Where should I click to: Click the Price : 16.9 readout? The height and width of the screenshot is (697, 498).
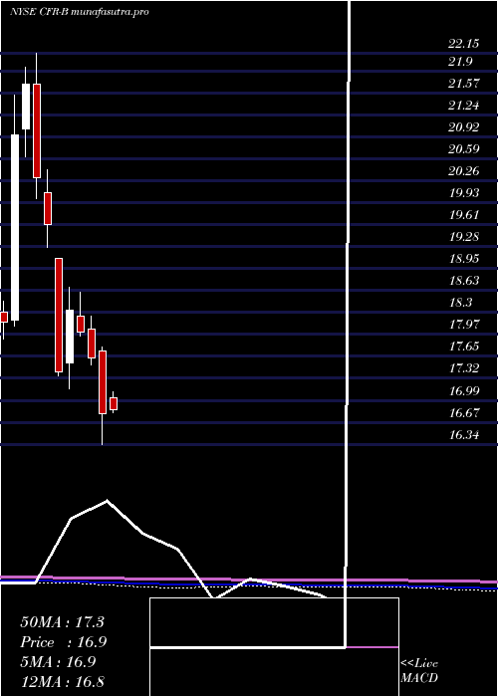[x=64, y=642]
